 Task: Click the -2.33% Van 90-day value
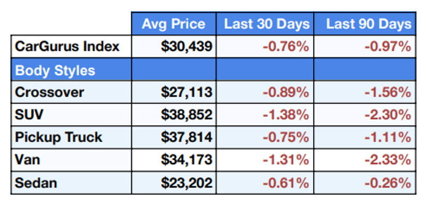[x=388, y=160]
